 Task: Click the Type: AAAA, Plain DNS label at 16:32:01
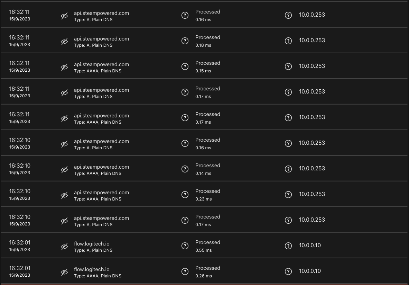click(x=98, y=276)
